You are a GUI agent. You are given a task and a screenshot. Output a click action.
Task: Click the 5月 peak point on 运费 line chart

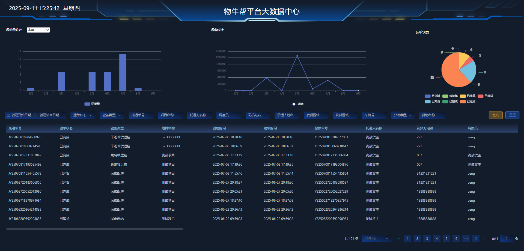click(297, 56)
